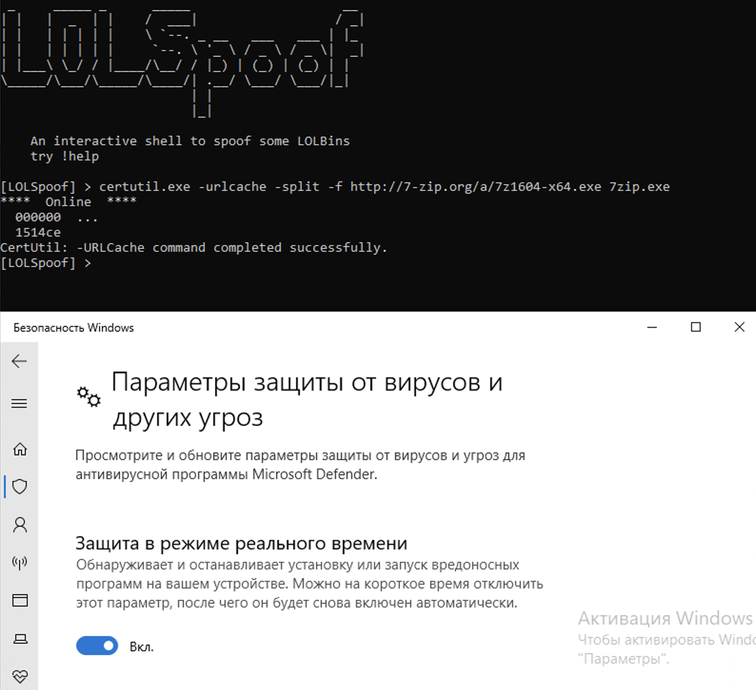
Task: Click the certutil.exe command in terminal
Action: click(x=384, y=187)
